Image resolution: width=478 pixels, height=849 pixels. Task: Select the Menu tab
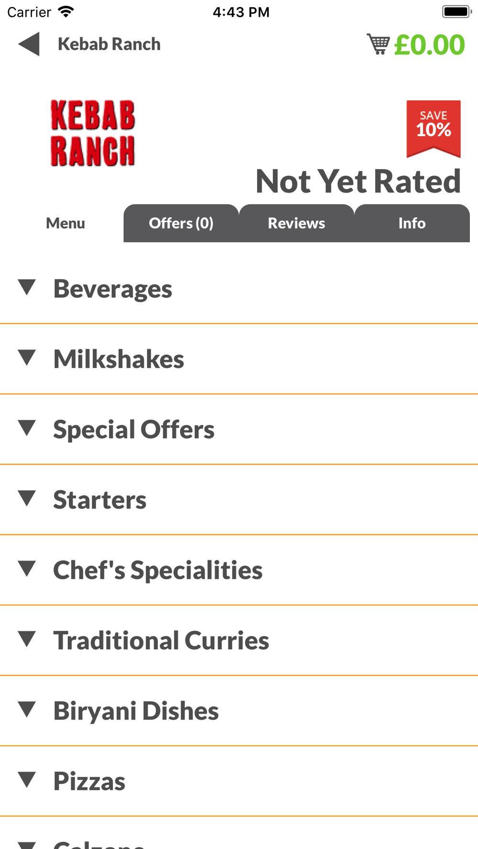click(x=65, y=223)
